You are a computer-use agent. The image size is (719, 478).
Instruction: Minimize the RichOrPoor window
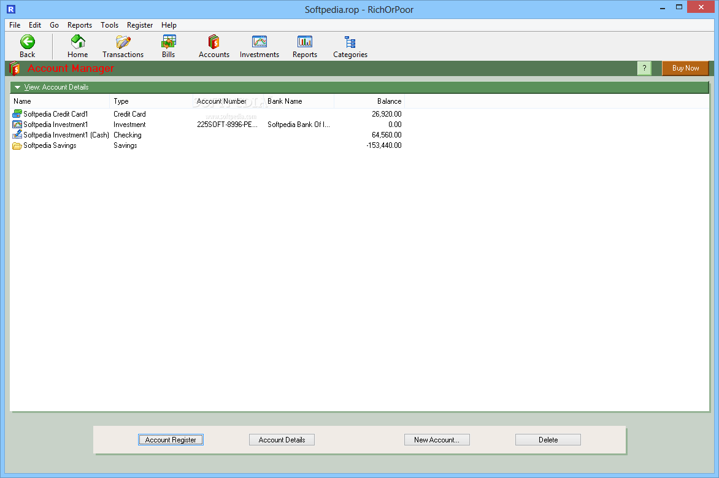pos(663,8)
